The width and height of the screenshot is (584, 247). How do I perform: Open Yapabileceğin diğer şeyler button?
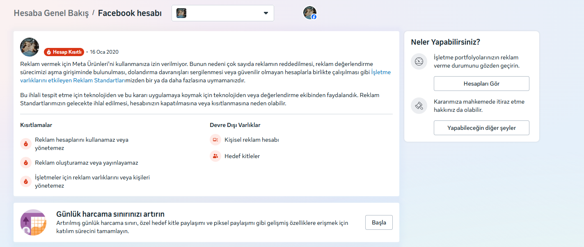(481, 128)
